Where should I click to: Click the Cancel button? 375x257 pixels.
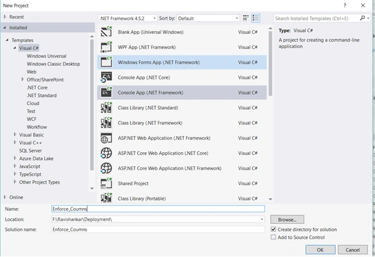353,250
